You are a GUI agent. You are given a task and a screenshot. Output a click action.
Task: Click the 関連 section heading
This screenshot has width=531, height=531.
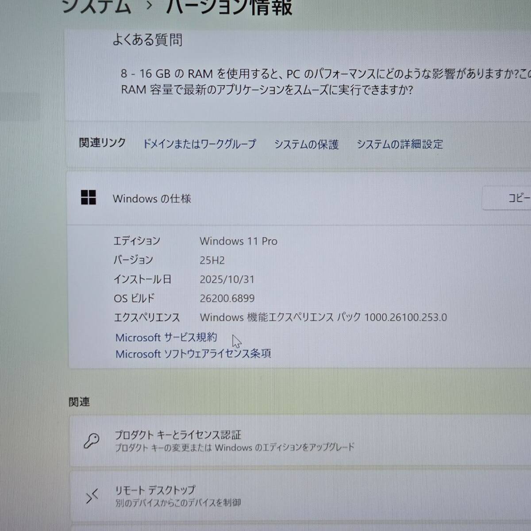(x=79, y=402)
